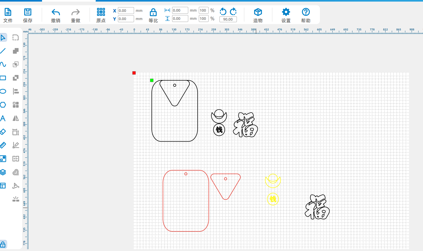The height and width of the screenshot is (251, 423).
Task: Choose the straight line drawing tool
Action: (x=3, y=51)
